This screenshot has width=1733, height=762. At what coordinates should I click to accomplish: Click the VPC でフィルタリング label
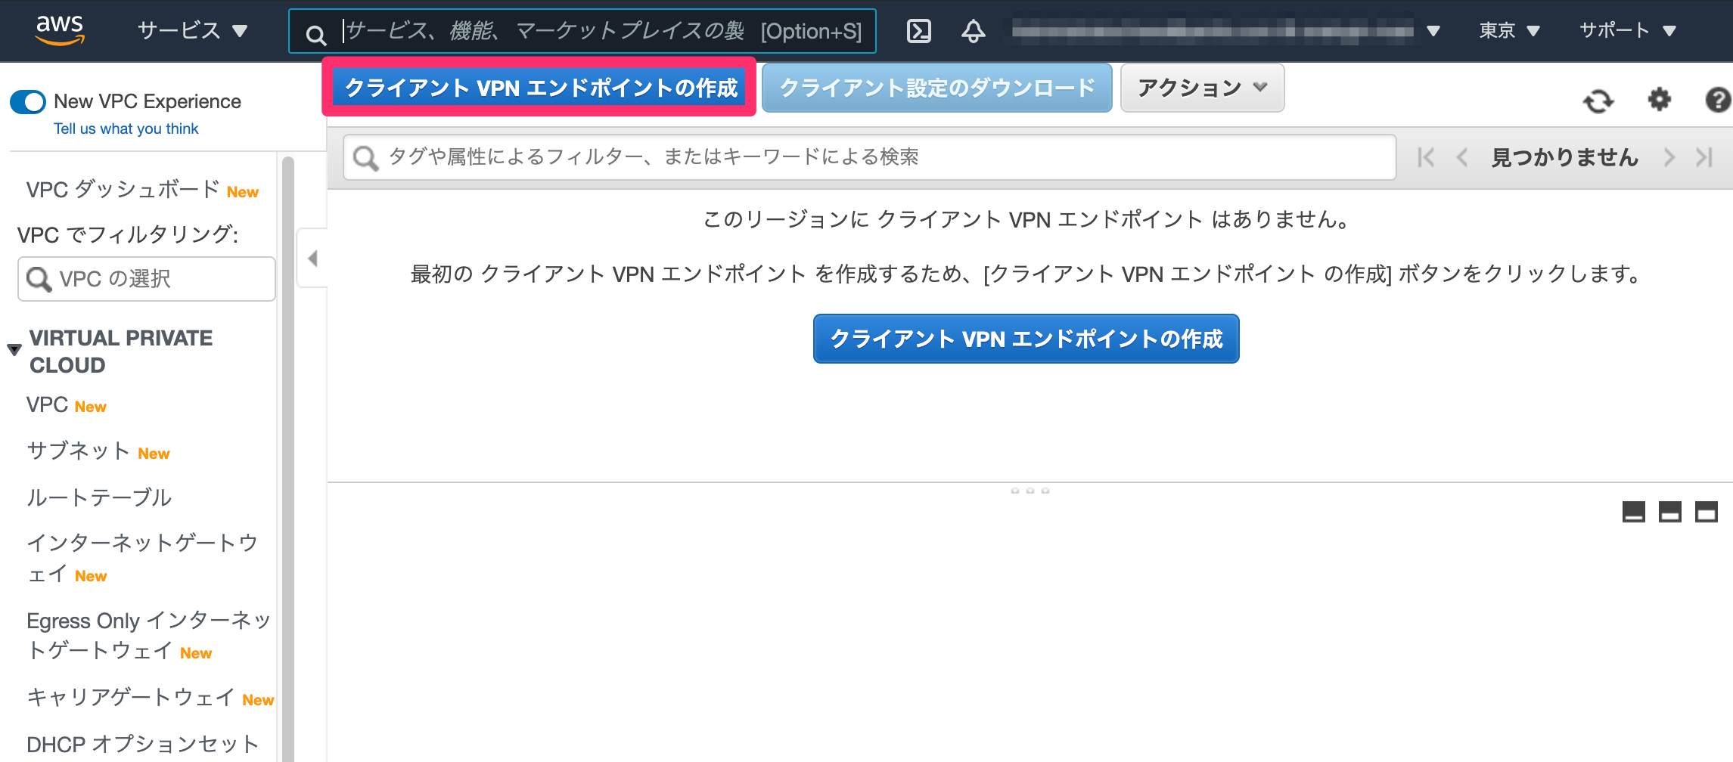128,234
